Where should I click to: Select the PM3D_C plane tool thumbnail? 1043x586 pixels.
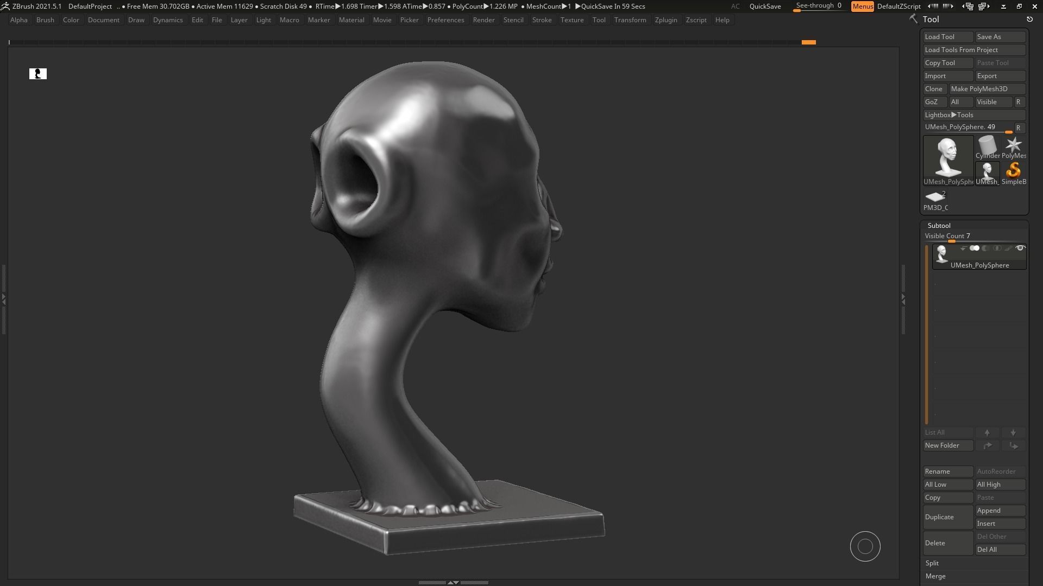pyautogui.click(x=935, y=200)
